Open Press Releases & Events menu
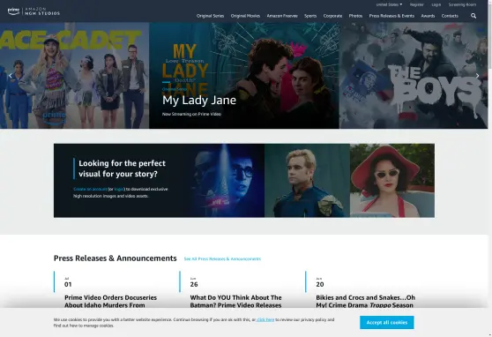492x337 pixels. (391, 16)
